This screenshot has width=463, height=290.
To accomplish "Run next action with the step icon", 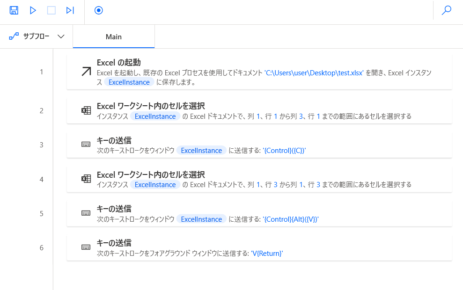I will [x=70, y=10].
